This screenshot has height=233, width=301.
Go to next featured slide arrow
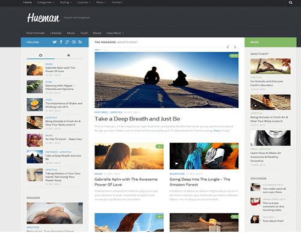click(235, 47)
